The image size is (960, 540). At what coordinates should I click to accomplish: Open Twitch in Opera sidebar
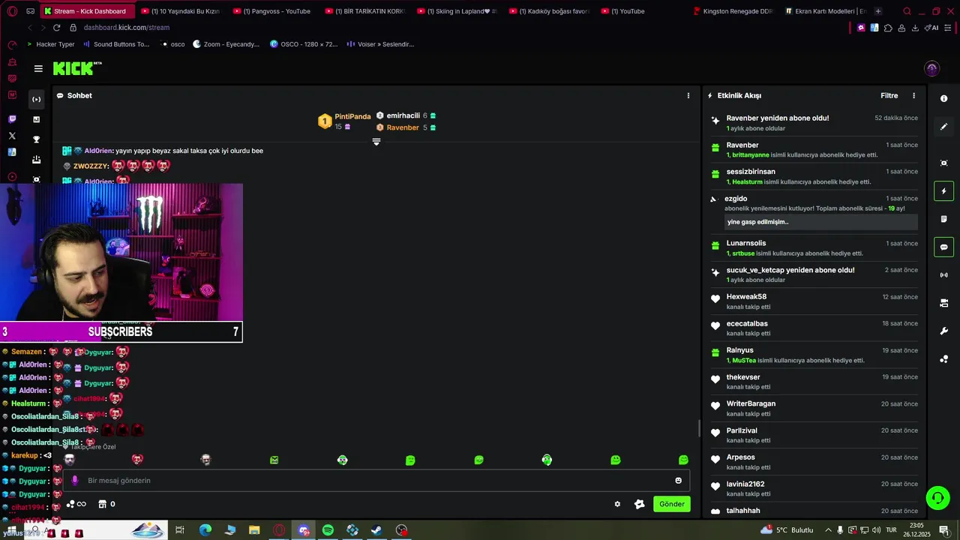tap(12, 119)
